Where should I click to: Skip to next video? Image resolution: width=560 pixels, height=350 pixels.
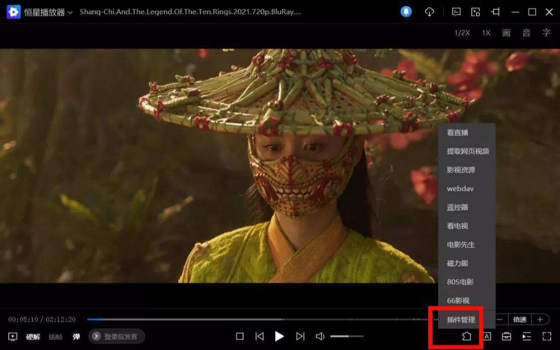pos(300,337)
